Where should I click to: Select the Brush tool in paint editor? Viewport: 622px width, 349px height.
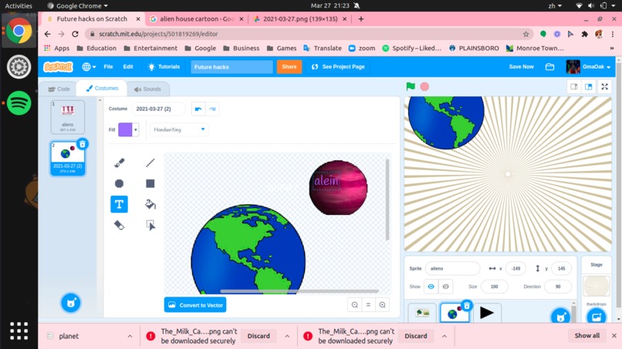(119, 163)
